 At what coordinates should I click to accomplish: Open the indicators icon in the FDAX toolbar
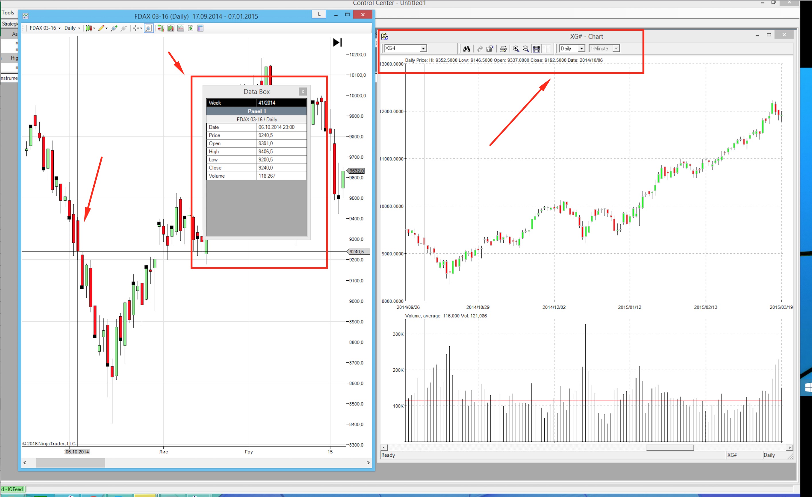pyautogui.click(x=171, y=28)
